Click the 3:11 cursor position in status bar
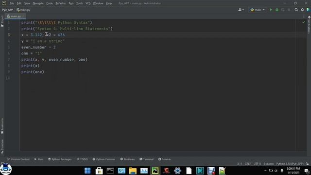Image resolution: width=311 pixels, height=175 pixels. tap(240, 164)
